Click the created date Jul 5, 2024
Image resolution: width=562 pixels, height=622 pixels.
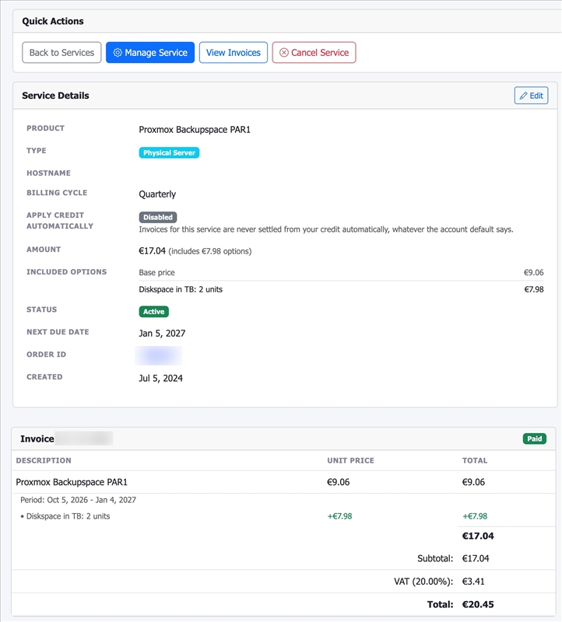[x=160, y=379]
